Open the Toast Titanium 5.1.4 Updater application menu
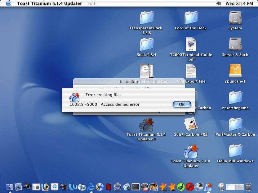The image size is (258, 193). pyautogui.click(x=49, y=3)
